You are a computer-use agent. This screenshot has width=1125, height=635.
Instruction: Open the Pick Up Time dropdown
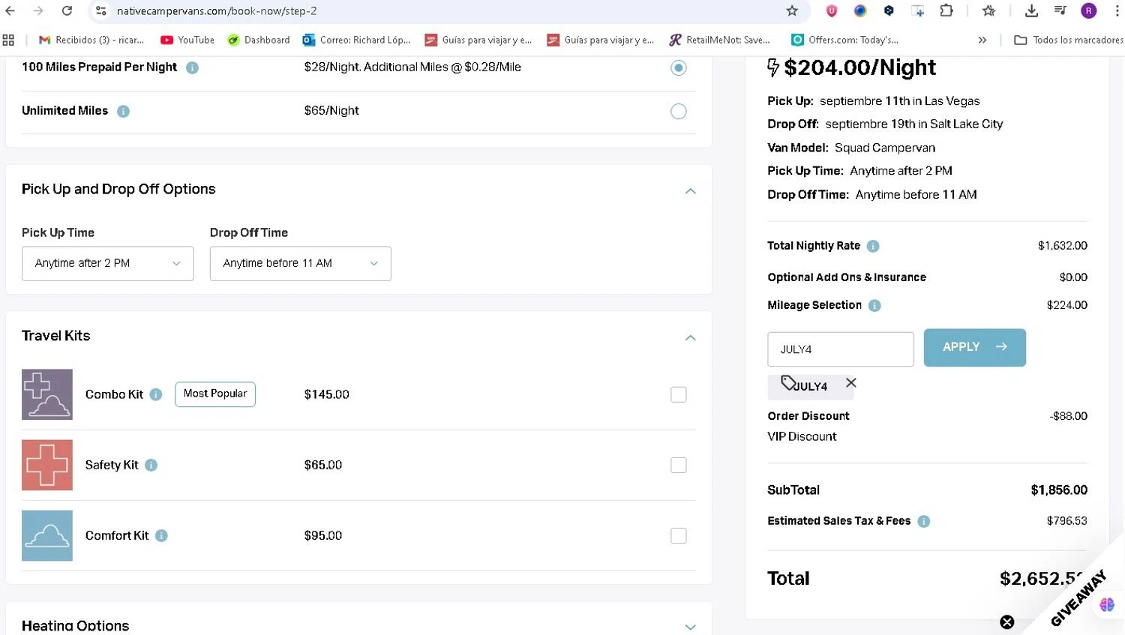click(x=108, y=263)
